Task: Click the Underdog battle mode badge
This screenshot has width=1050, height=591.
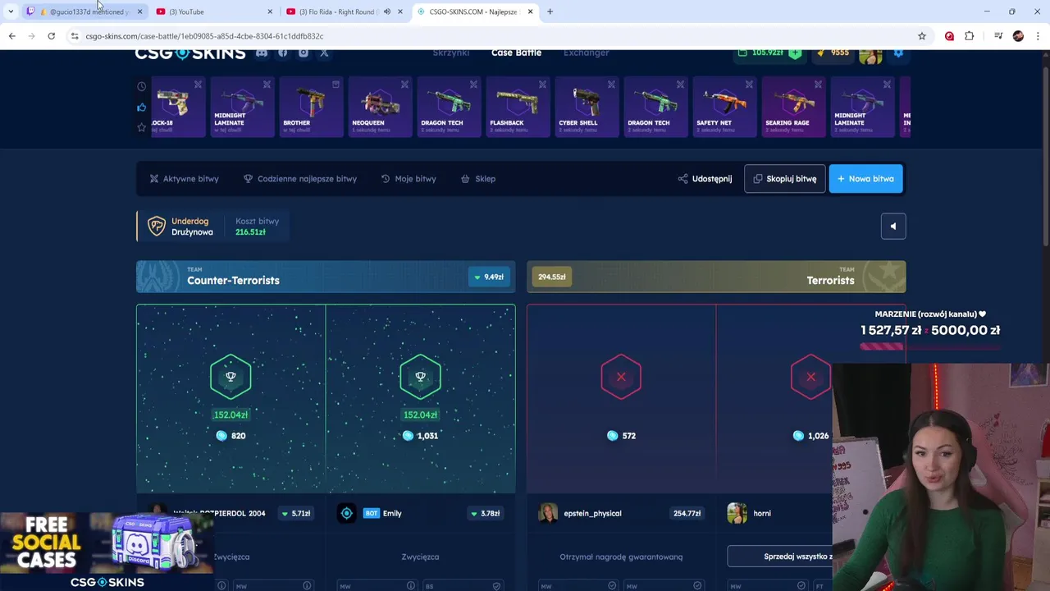Action: 180,227
